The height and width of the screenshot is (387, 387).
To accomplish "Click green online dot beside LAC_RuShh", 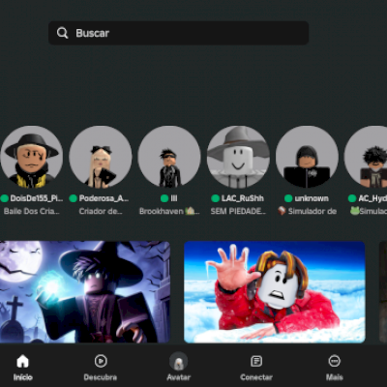I will (x=215, y=198).
